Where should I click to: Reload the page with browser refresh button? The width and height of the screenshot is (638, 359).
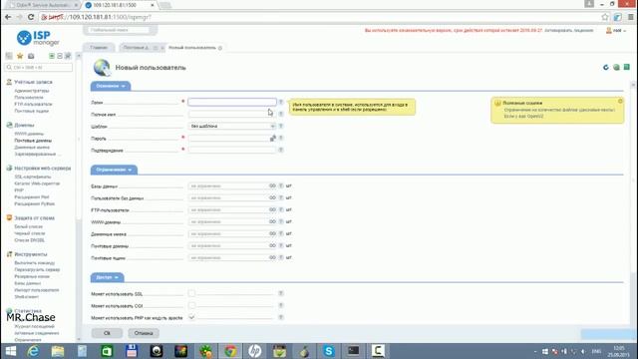point(31,17)
